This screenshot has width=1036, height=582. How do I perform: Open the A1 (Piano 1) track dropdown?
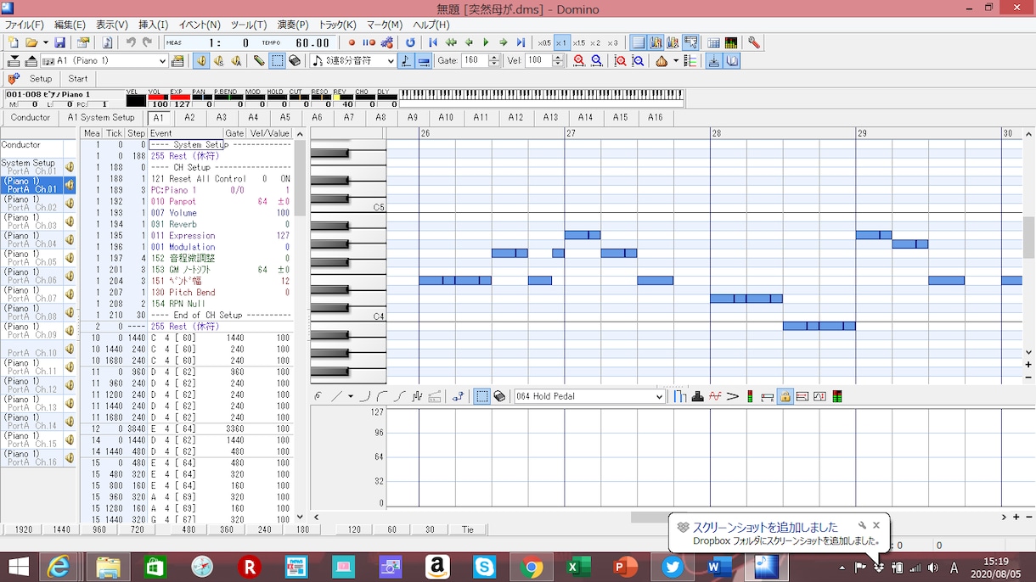163,61
